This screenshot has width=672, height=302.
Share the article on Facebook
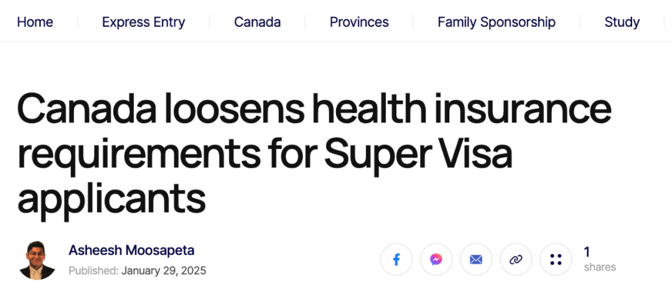[396, 259]
